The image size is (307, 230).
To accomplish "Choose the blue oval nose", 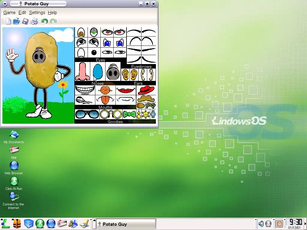I will 98,71.
